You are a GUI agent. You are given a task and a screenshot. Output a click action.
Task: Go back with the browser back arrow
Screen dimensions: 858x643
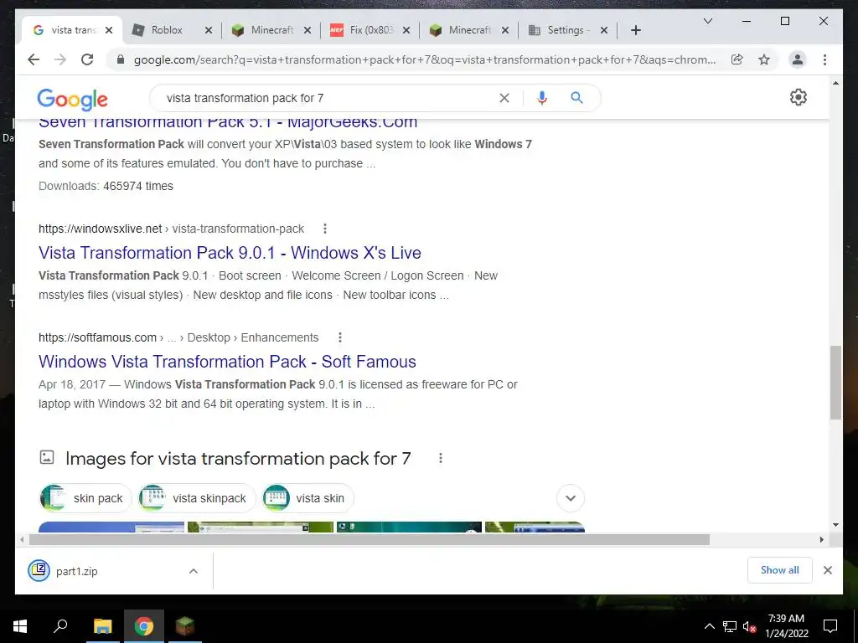pyautogui.click(x=34, y=59)
